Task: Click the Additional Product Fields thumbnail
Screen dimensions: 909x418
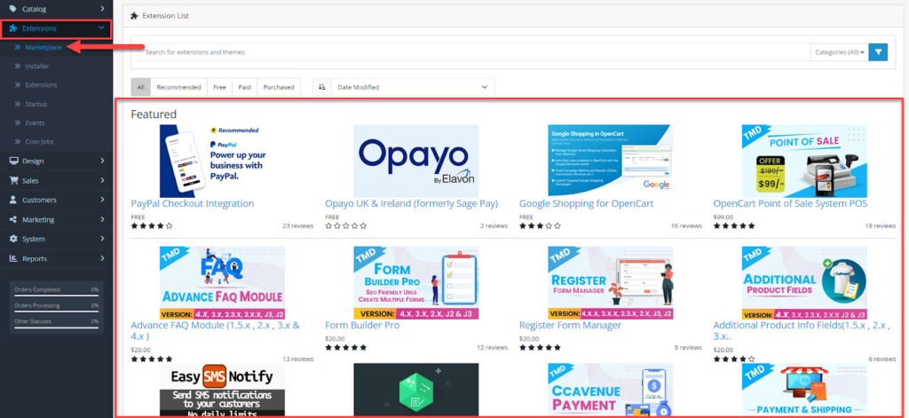Action: pos(804,283)
